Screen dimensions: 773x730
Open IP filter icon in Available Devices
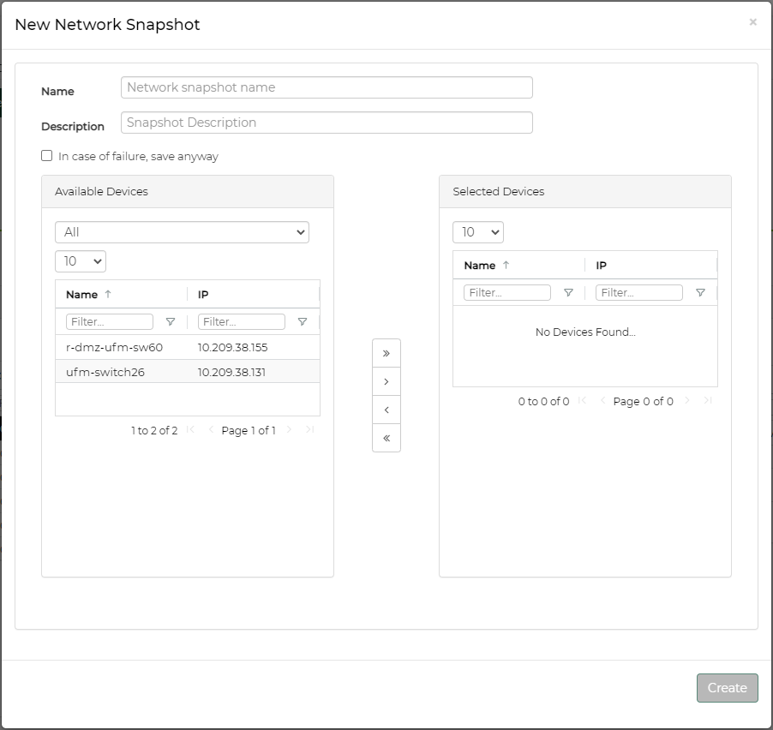click(302, 322)
